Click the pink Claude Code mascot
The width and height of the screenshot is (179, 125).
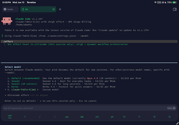click(7, 21)
